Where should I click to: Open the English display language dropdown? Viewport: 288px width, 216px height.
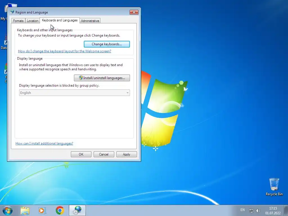point(74,93)
